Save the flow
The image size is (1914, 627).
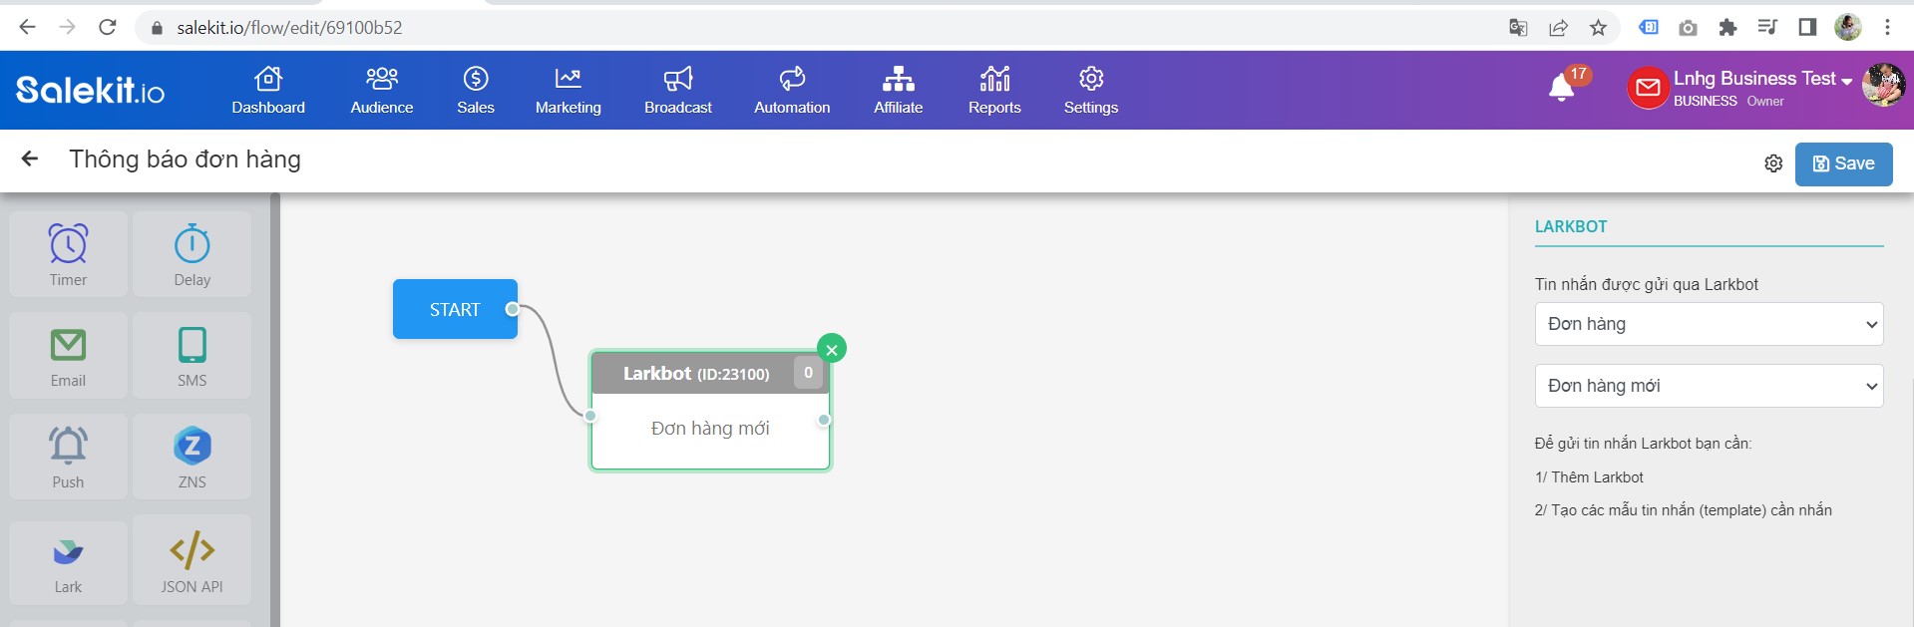pos(1843,163)
